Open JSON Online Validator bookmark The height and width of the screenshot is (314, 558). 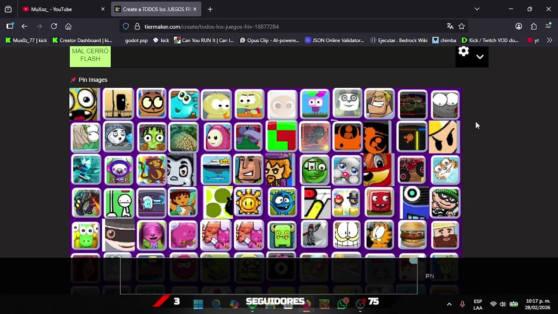click(x=334, y=40)
